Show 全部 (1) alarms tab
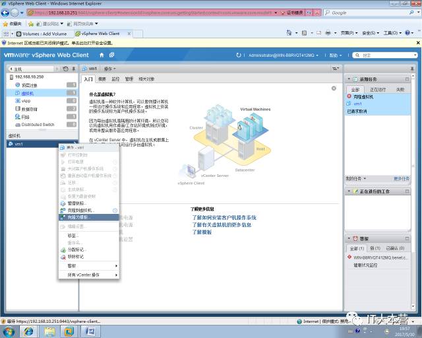Viewport: 422px width, 338px height. pos(357,248)
